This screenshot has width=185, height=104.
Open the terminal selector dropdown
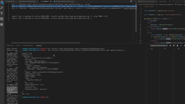(159, 46)
